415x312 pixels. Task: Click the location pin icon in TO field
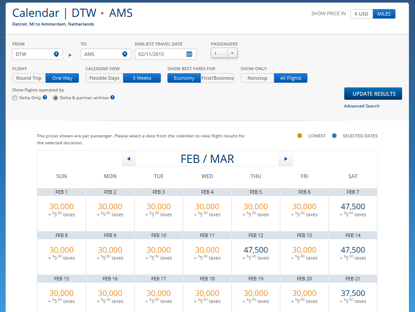(x=125, y=54)
